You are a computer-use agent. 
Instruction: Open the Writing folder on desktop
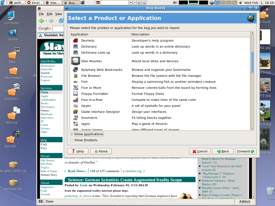[x=12, y=116]
